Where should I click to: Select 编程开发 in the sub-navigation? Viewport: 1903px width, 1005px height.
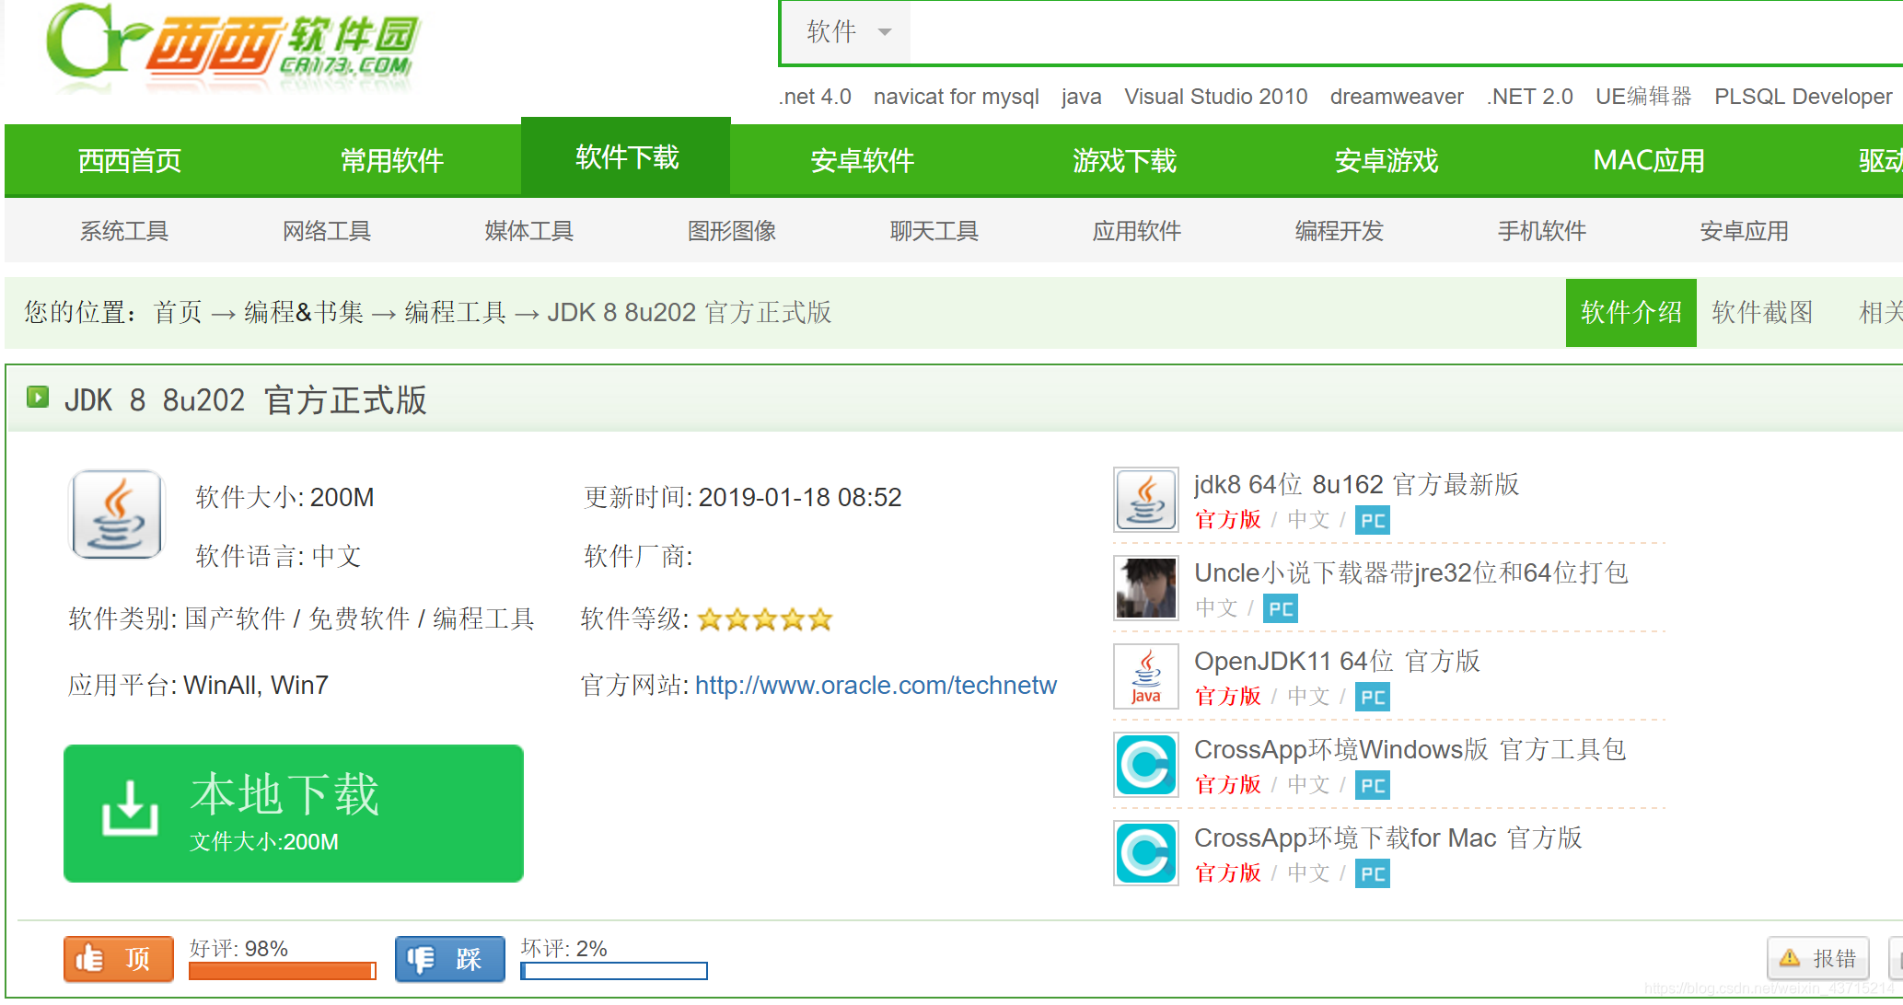[1339, 231]
